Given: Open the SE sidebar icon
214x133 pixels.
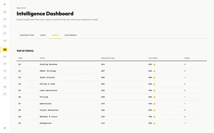Looking at the screenshot, I should (5, 87).
